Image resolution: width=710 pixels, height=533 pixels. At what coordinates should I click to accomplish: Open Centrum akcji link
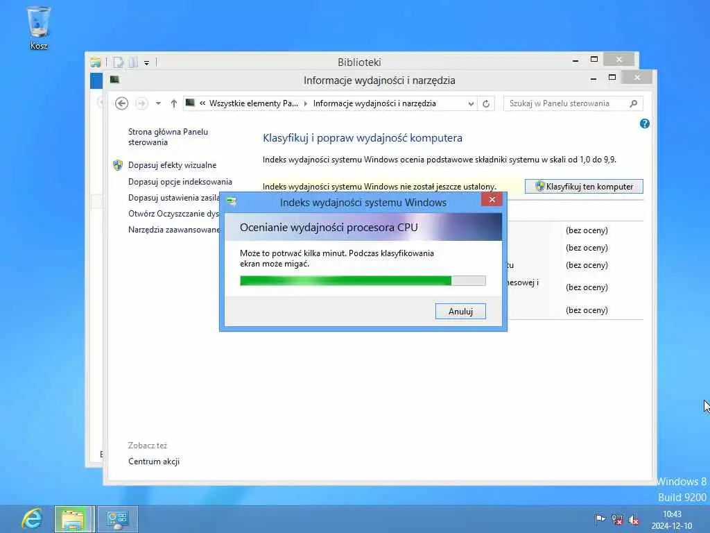[x=153, y=462]
